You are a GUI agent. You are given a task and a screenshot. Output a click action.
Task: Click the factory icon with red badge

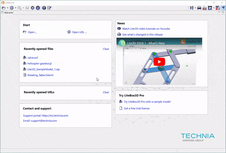[205, 8]
